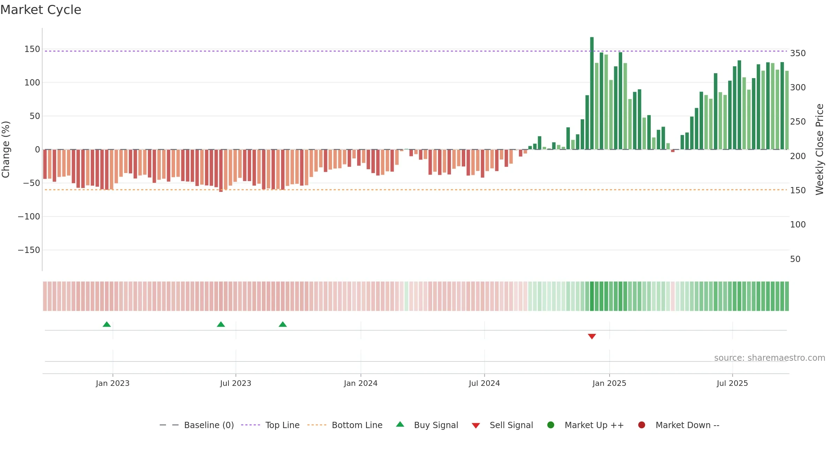
Task: Click the small red bar amid the 2025 green bars
Action: (673, 151)
